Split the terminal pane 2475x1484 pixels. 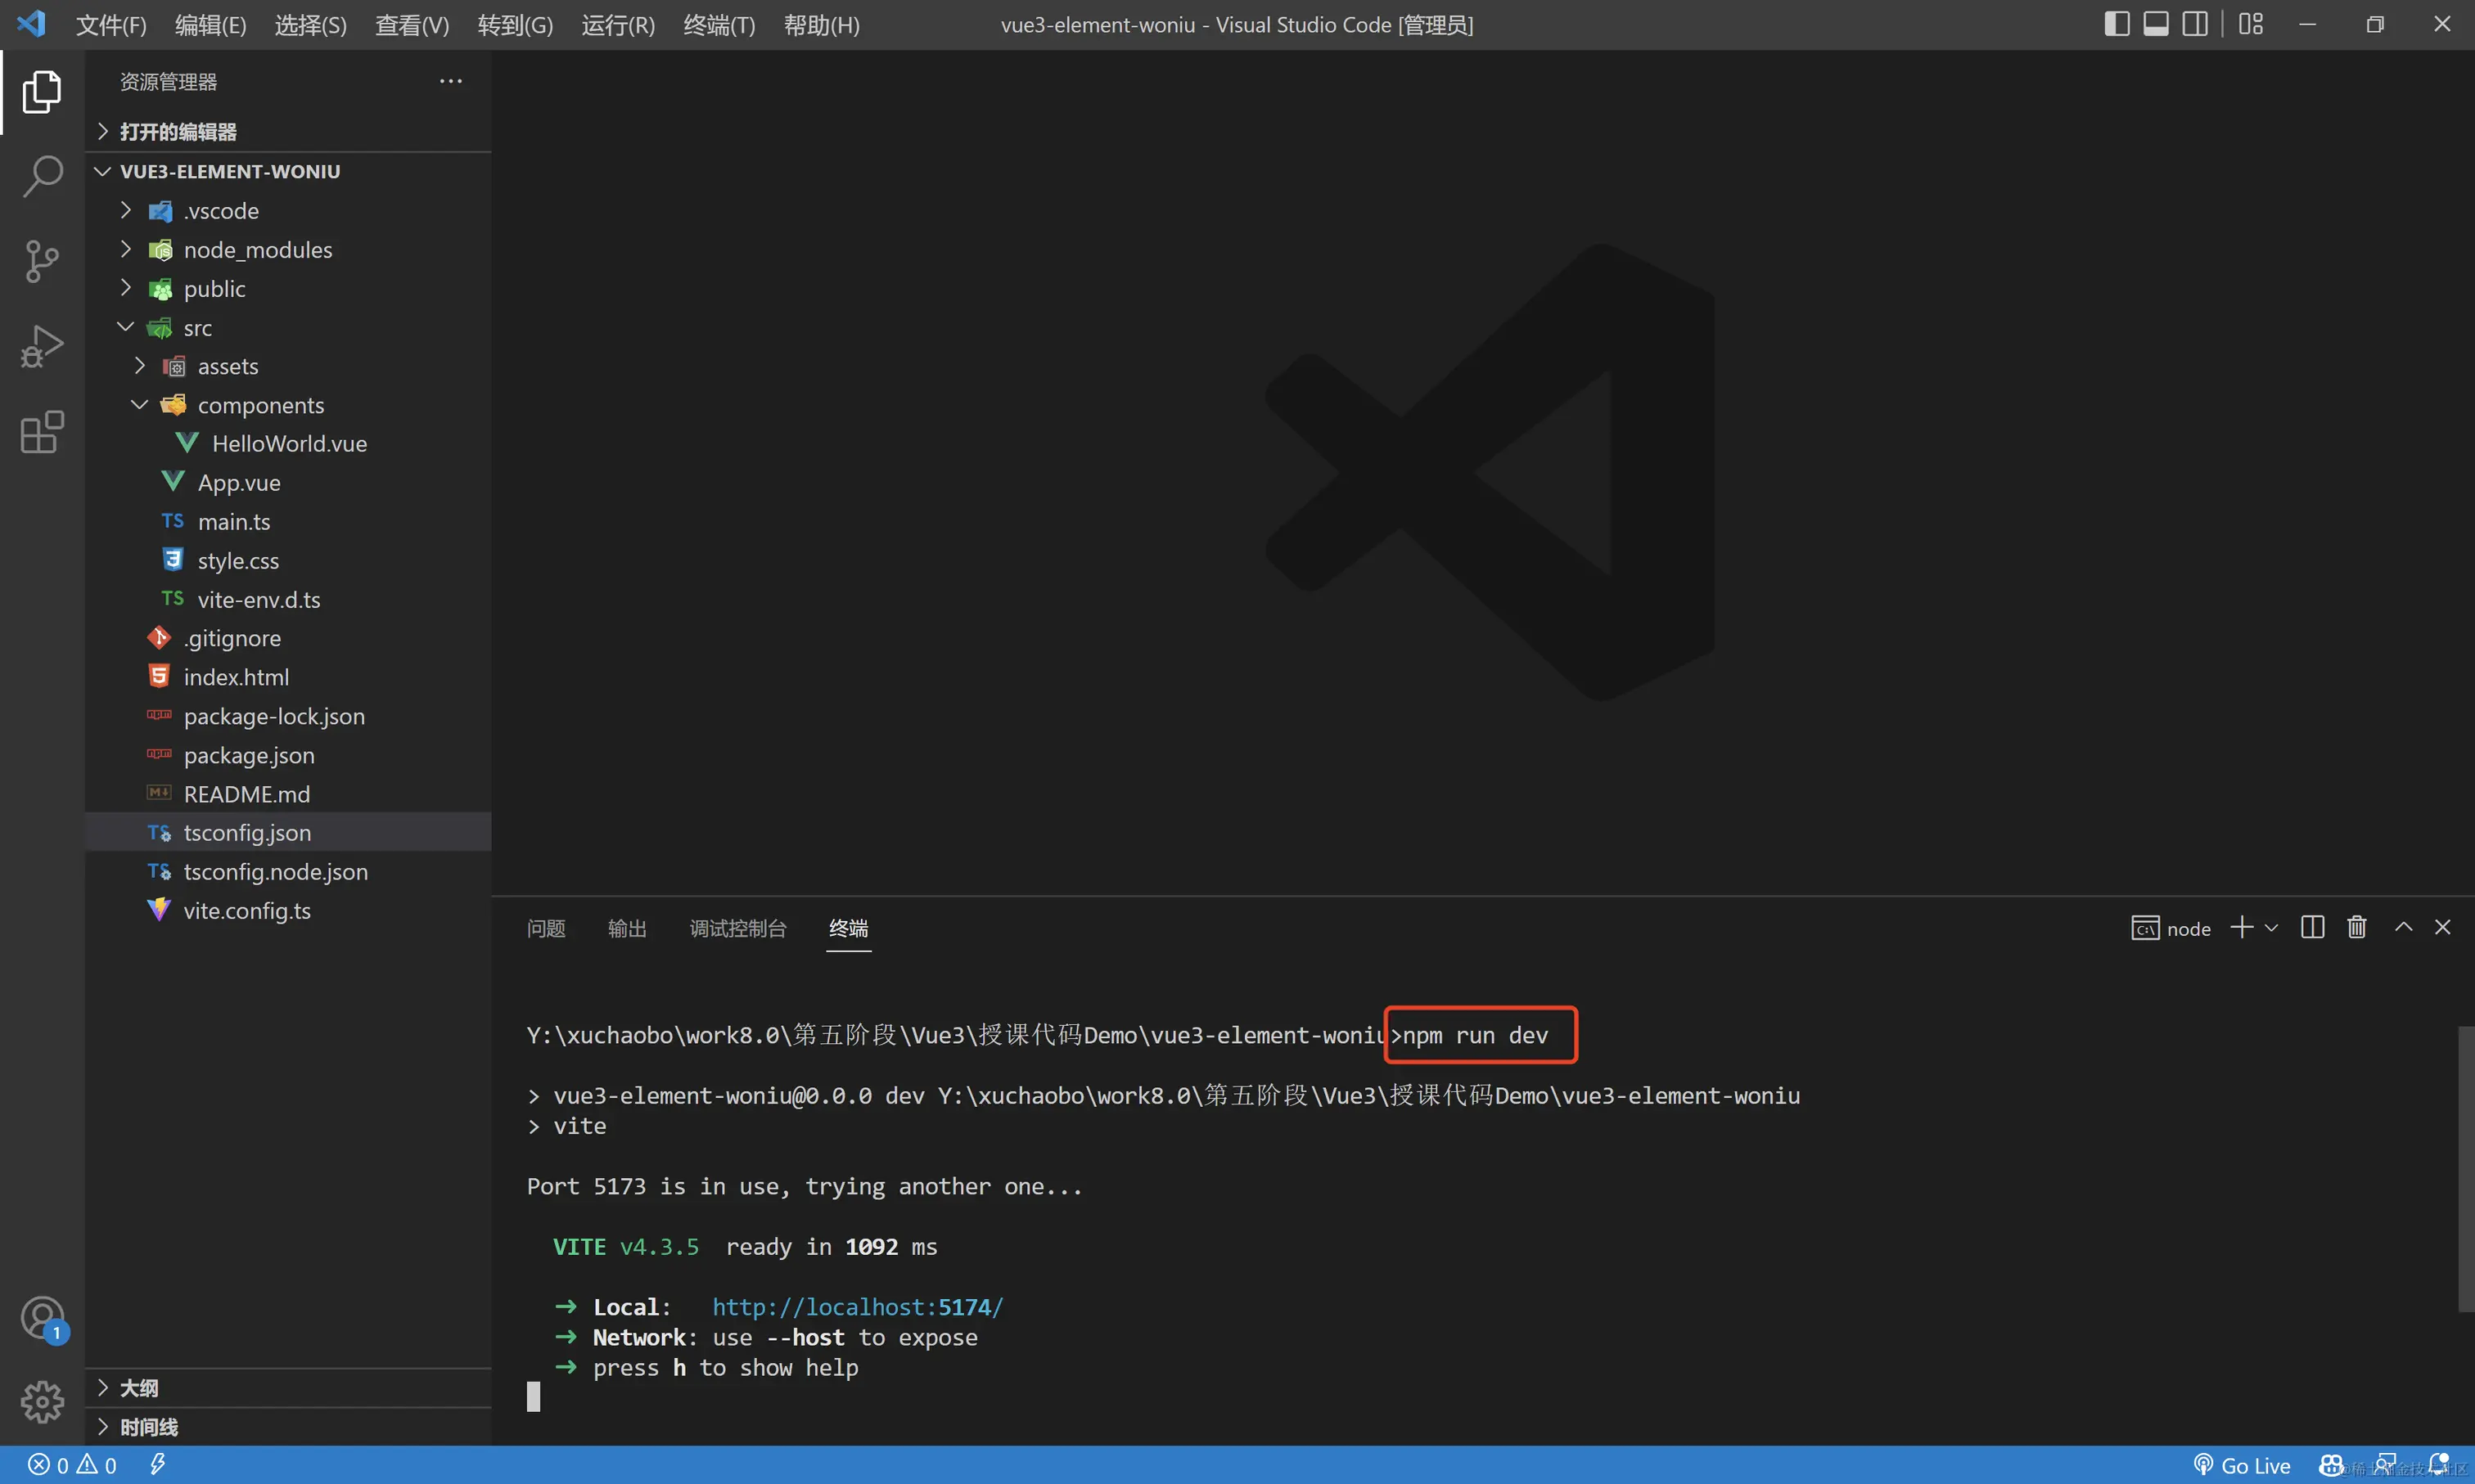[x=2312, y=927]
